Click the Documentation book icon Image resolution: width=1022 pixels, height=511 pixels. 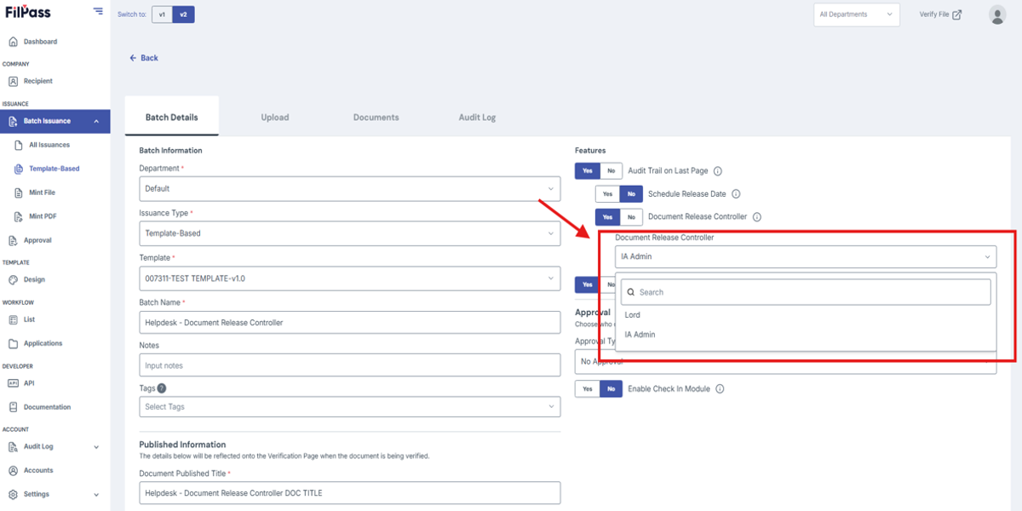coord(13,407)
